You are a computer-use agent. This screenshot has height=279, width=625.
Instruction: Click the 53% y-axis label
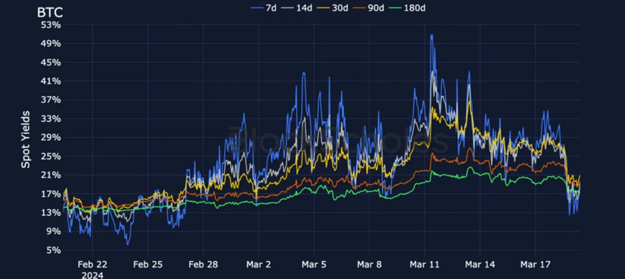(51, 25)
